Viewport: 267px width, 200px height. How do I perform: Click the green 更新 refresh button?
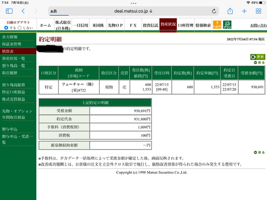coord(258,57)
